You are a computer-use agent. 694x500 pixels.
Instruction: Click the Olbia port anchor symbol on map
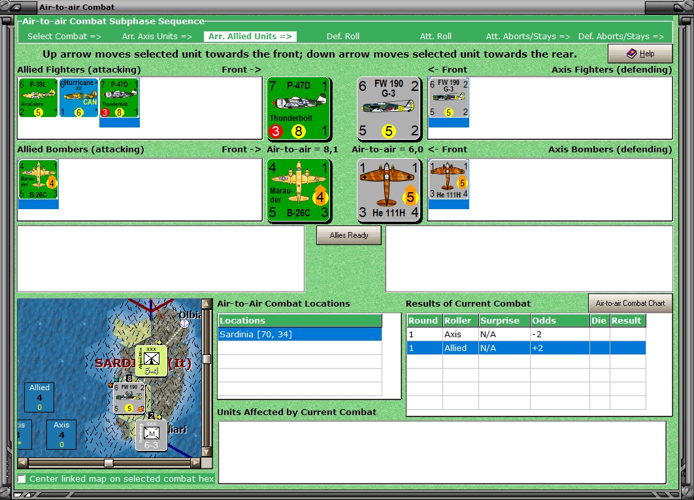click(x=184, y=324)
